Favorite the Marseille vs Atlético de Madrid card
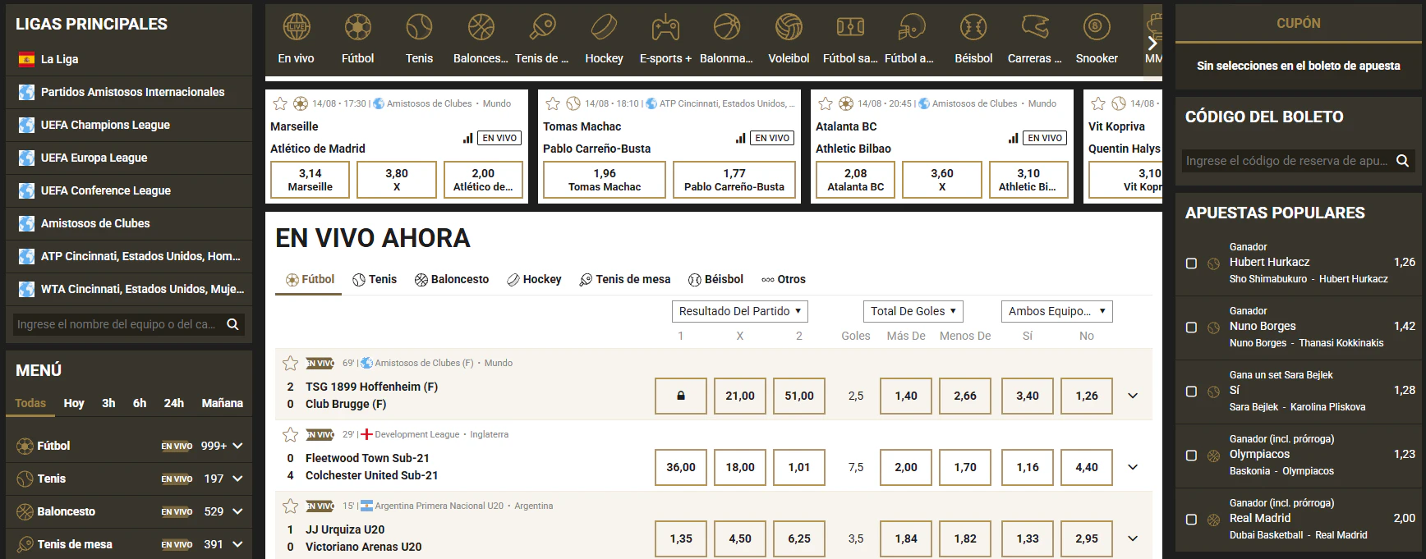This screenshot has height=559, width=1426. pos(280,103)
